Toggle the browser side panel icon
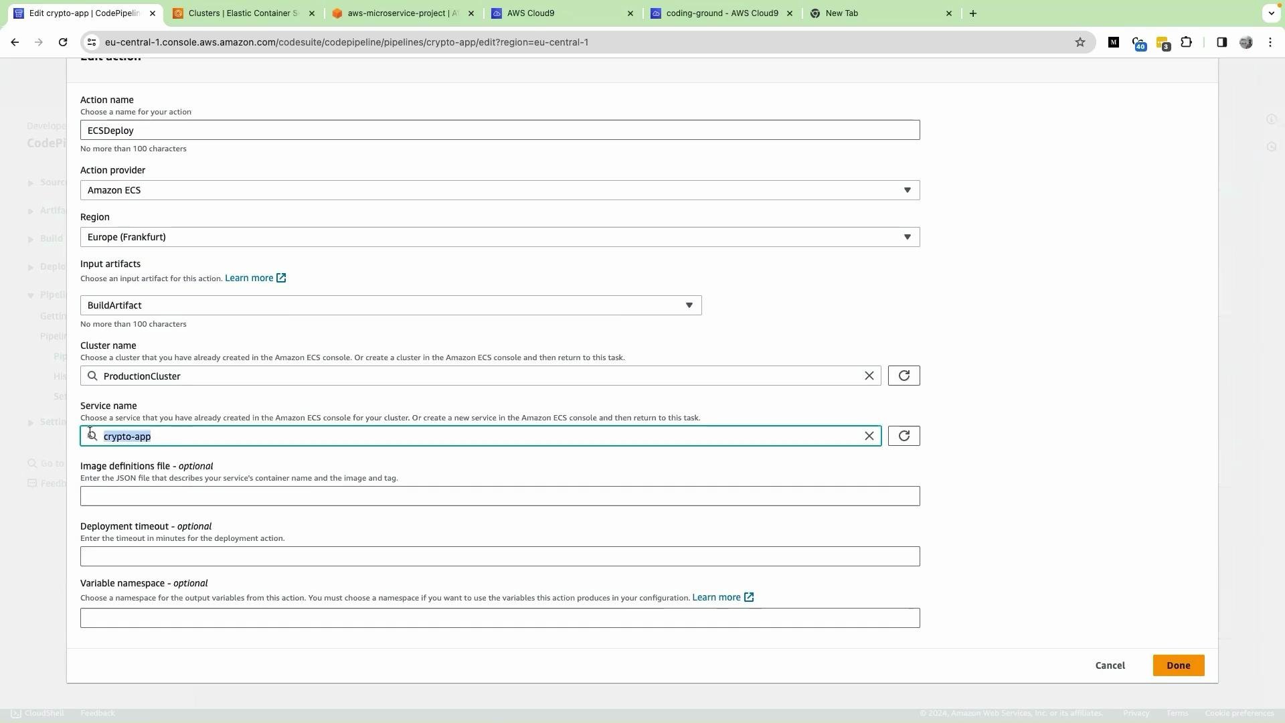The image size is (1285, 723). coord(1221,42)
